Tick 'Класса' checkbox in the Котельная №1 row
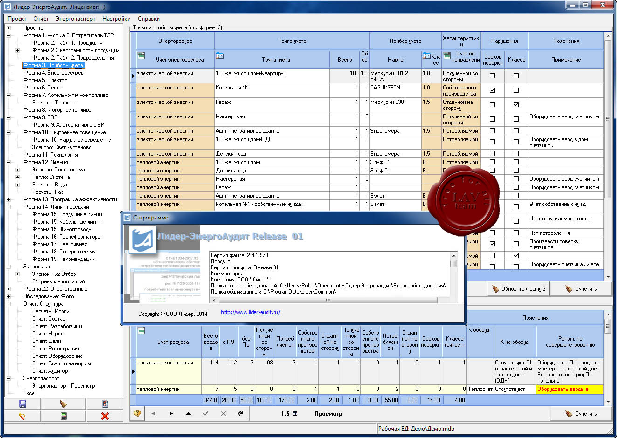The width and height of the screenshot is (617, 438). 516,90
